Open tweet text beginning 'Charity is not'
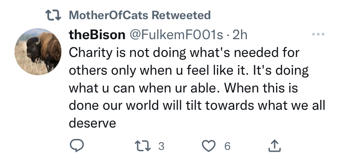 coord(197,88)
